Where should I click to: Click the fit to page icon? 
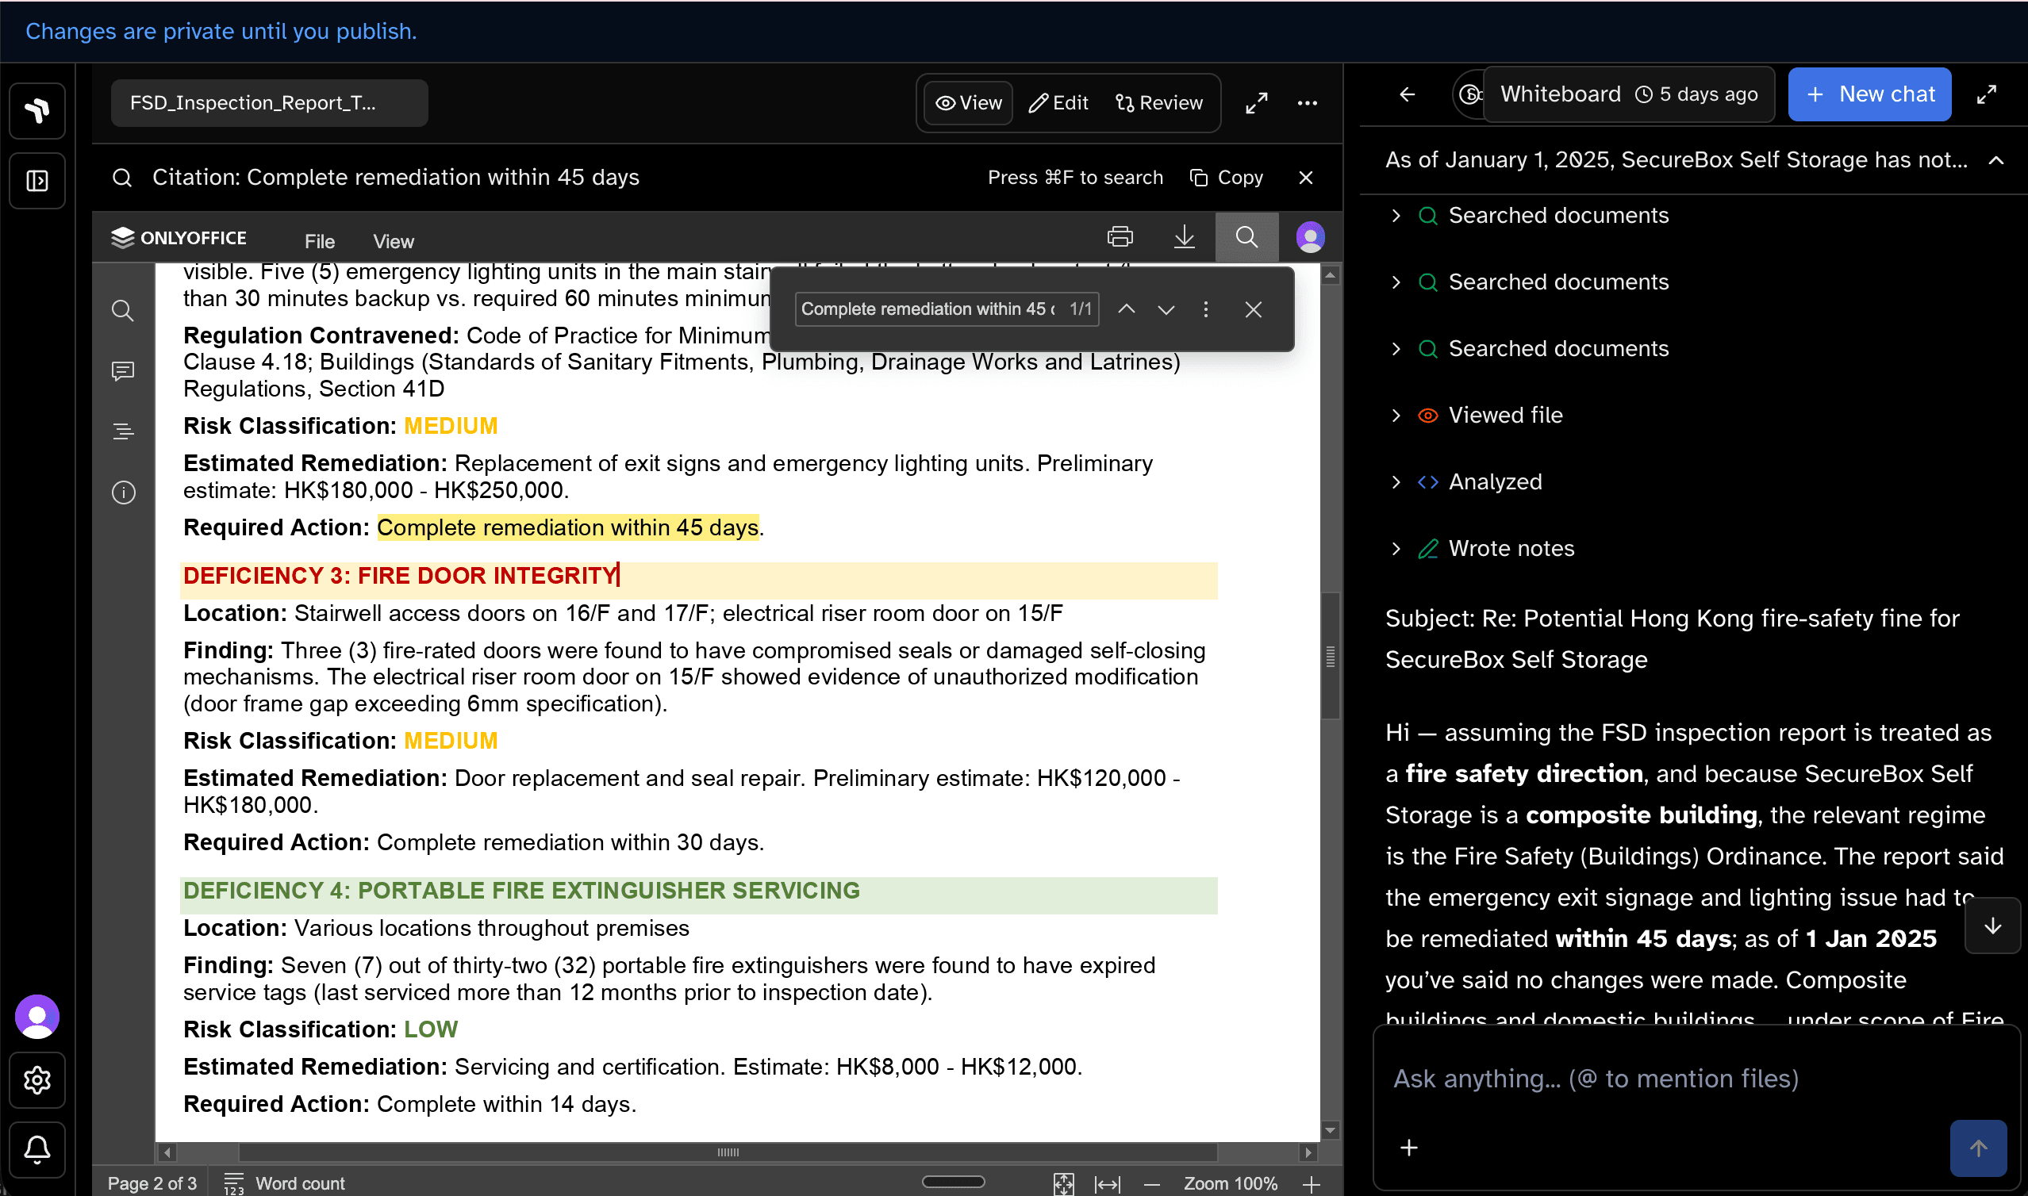coord(1063,1183)
